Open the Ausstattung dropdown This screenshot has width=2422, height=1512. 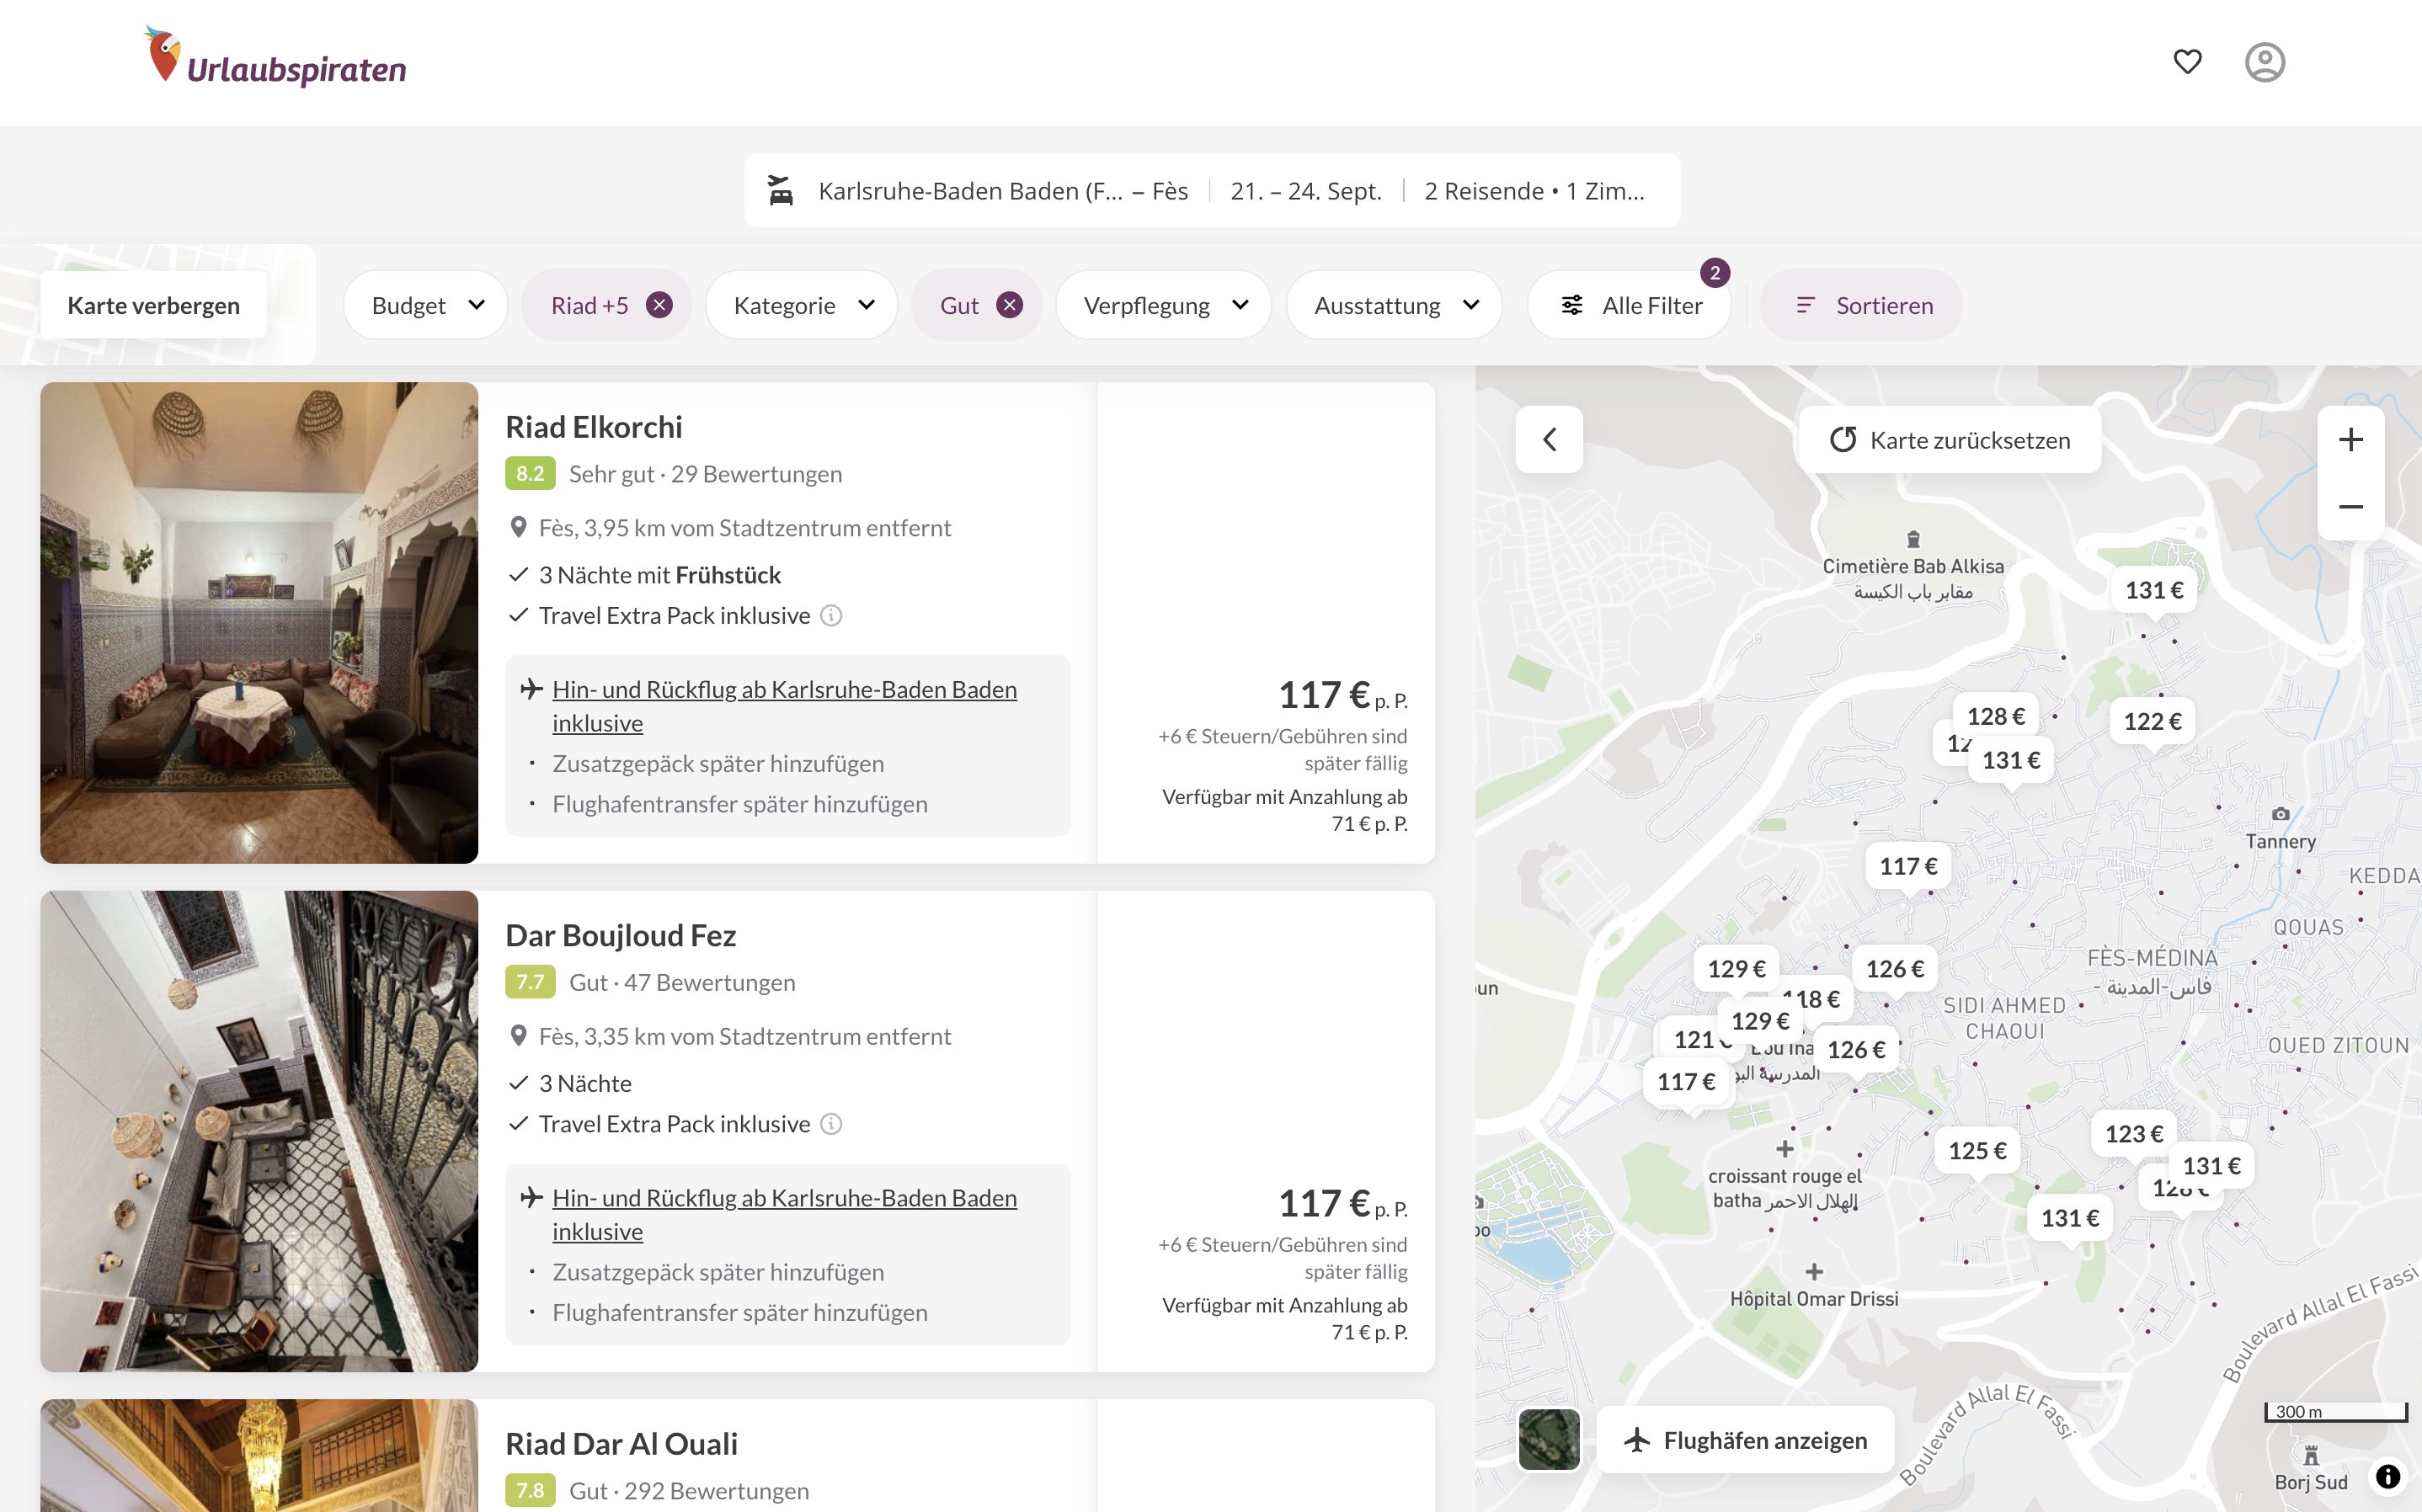[x=1395, y=305]
